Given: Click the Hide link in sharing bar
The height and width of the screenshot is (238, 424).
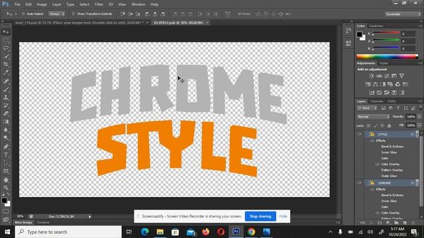Looking at the screenshot, I should 283,216.
